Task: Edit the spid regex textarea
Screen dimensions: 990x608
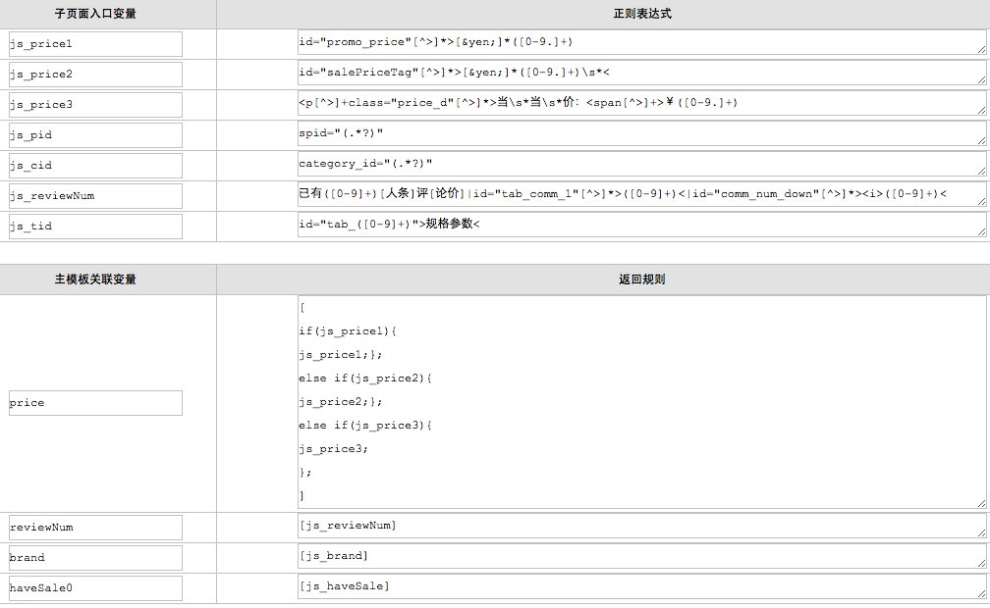Action: [x=641, y=134]
